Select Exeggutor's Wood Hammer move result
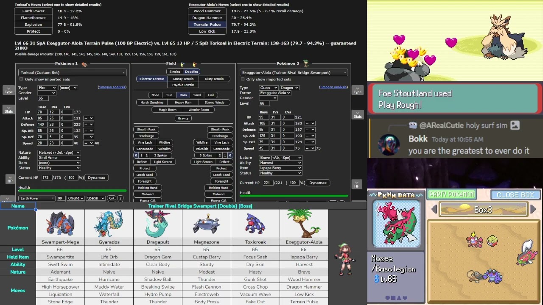This screenshot has width=543, height=305. point(207,11)
